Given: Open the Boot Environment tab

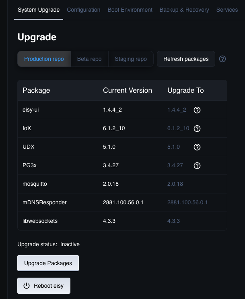Looking at the screenshot, I should [x=130, y=10].
